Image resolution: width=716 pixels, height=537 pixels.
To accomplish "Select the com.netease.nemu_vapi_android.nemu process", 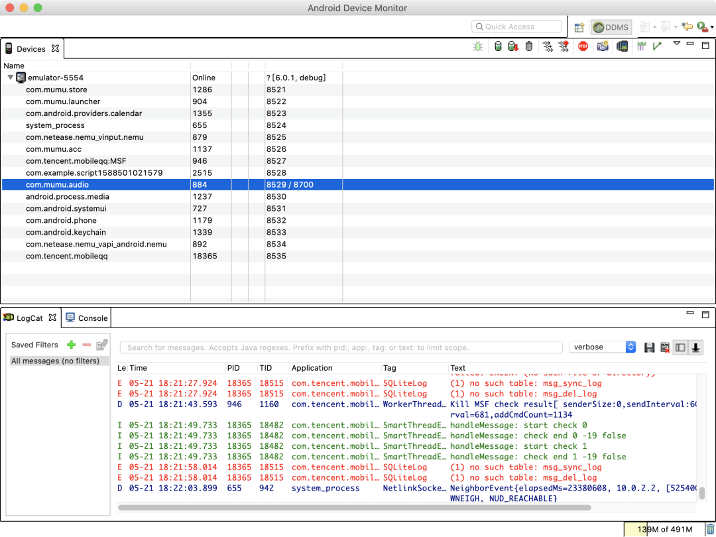I will point(357,244).
